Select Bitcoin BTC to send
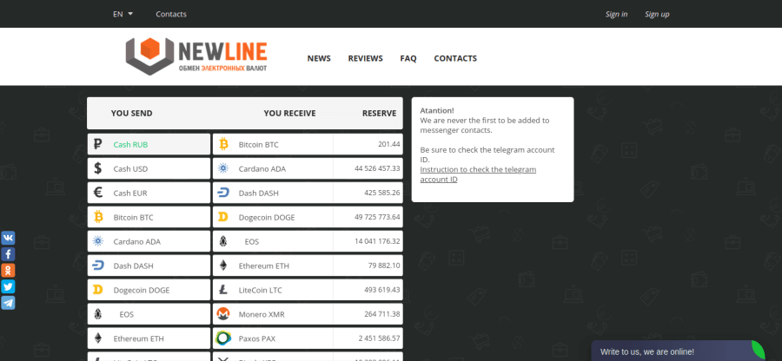Screen dimensions: 782x361 149,217
